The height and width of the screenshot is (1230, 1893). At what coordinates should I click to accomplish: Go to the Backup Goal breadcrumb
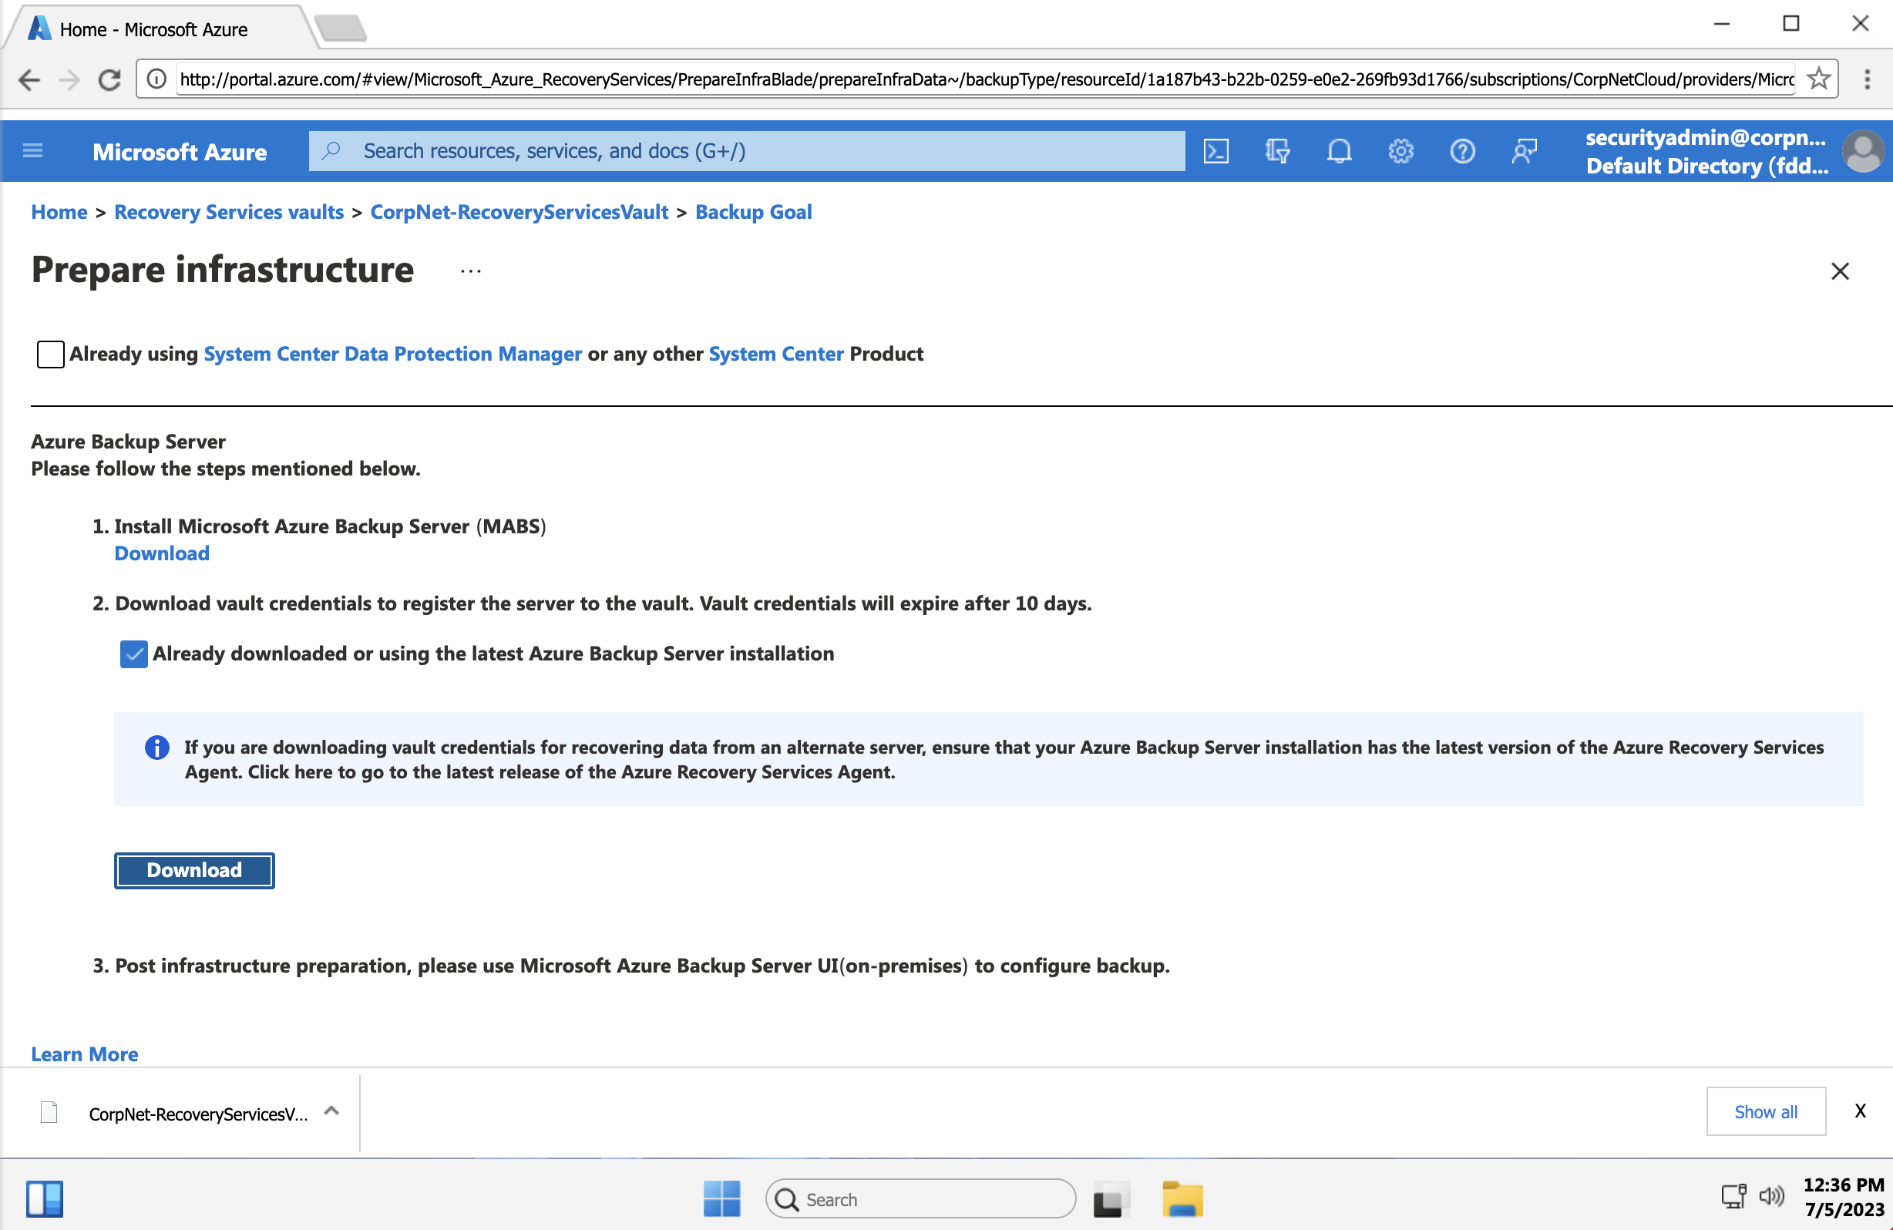click(x=753, y=212)
